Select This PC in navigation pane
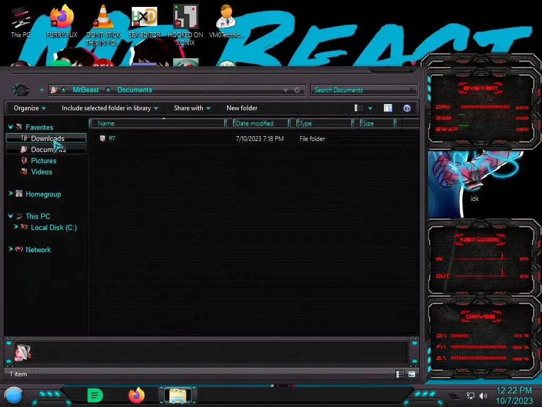Viewport: 542px width, 407px height. coord(38,216)
